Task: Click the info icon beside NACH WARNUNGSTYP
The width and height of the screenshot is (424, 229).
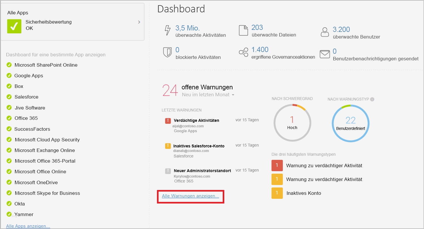Action: [x=372, y=99]
